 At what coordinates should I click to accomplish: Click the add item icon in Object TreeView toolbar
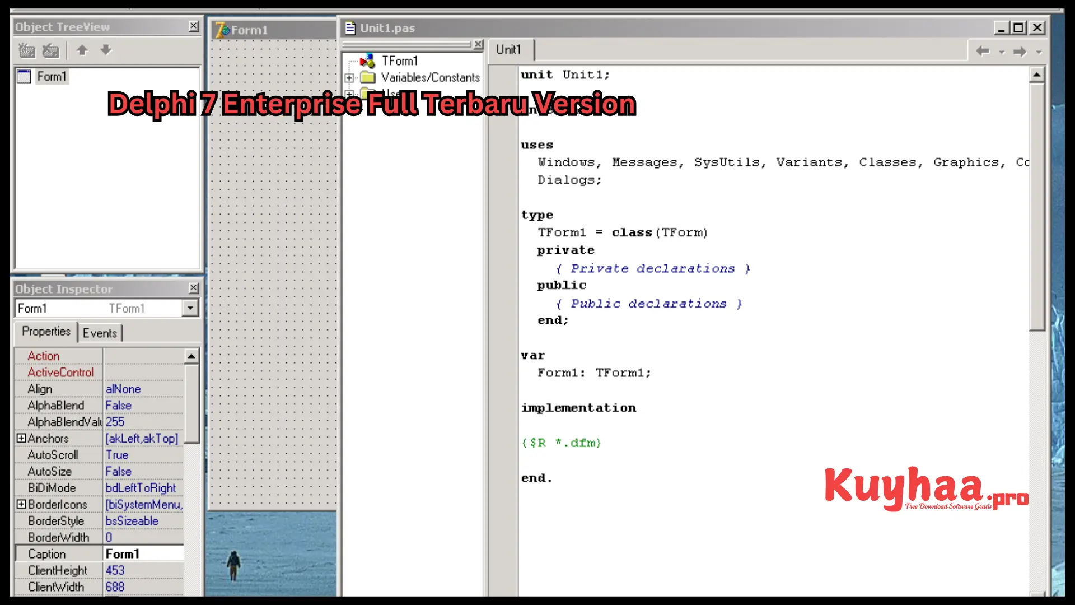[26, 49]
